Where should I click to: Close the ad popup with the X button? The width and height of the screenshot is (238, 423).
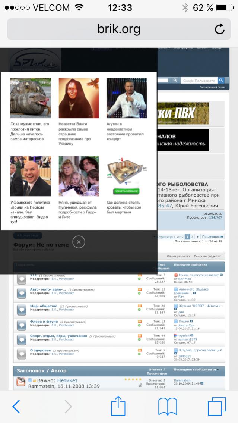[79, 242]
